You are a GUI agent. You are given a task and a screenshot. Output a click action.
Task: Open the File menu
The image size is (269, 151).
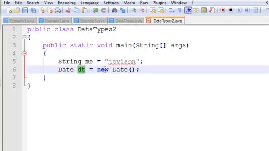(x=7, y=3)
